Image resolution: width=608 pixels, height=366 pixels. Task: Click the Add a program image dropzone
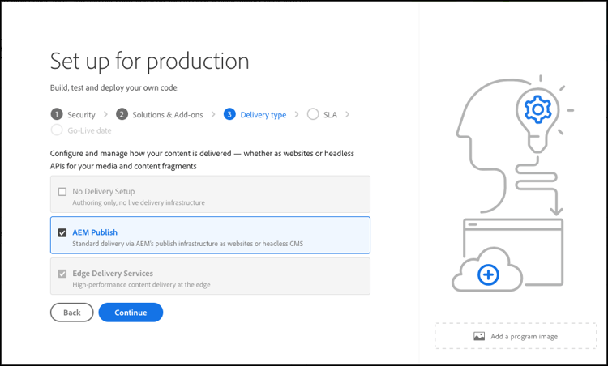coord(516,336)
